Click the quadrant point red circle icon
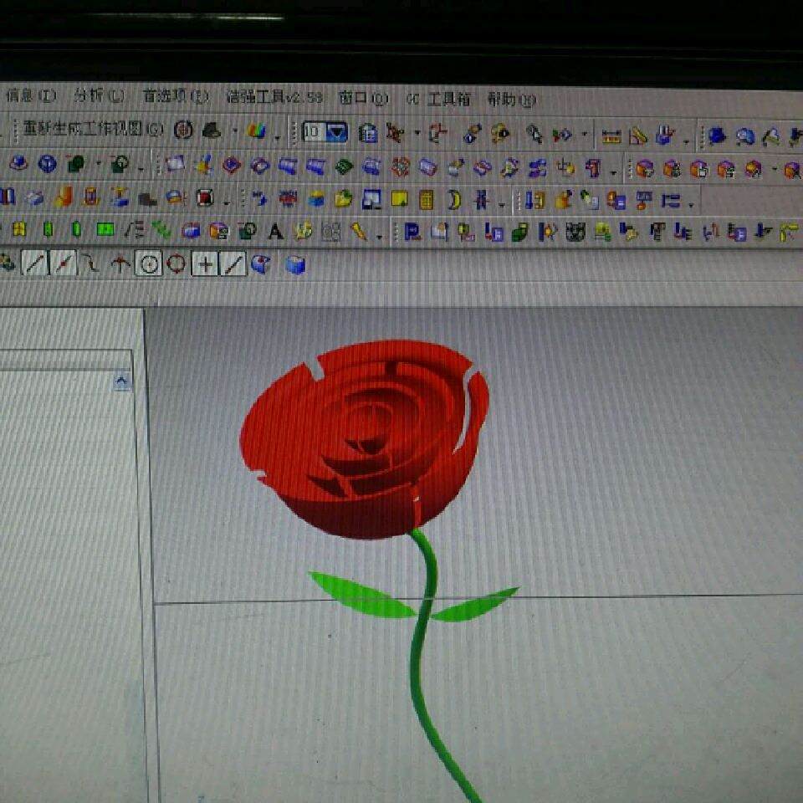803x803 pixels. pyautogui.click(x=176, y=265)
